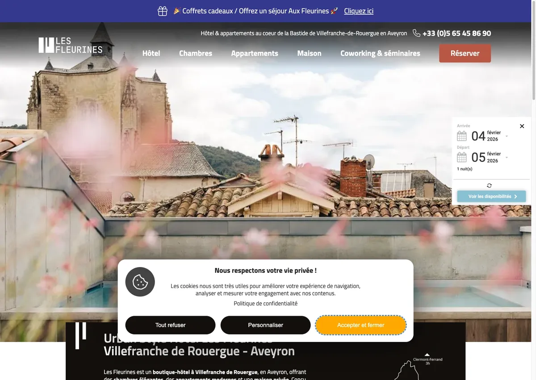536x380 pixels.
Task: Click the Villefranche de Rouergue - Aveyron heading
Action: pos(199,351)
